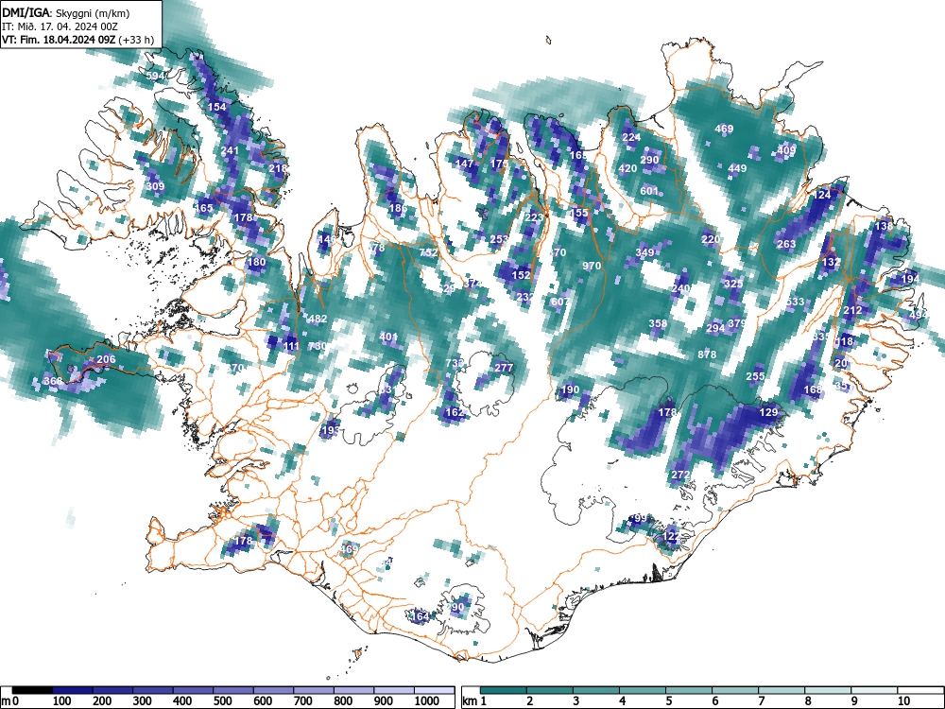945x709 pixels.
Task: Click the visibility value 190 on the map
Action: tap(570, 390)
